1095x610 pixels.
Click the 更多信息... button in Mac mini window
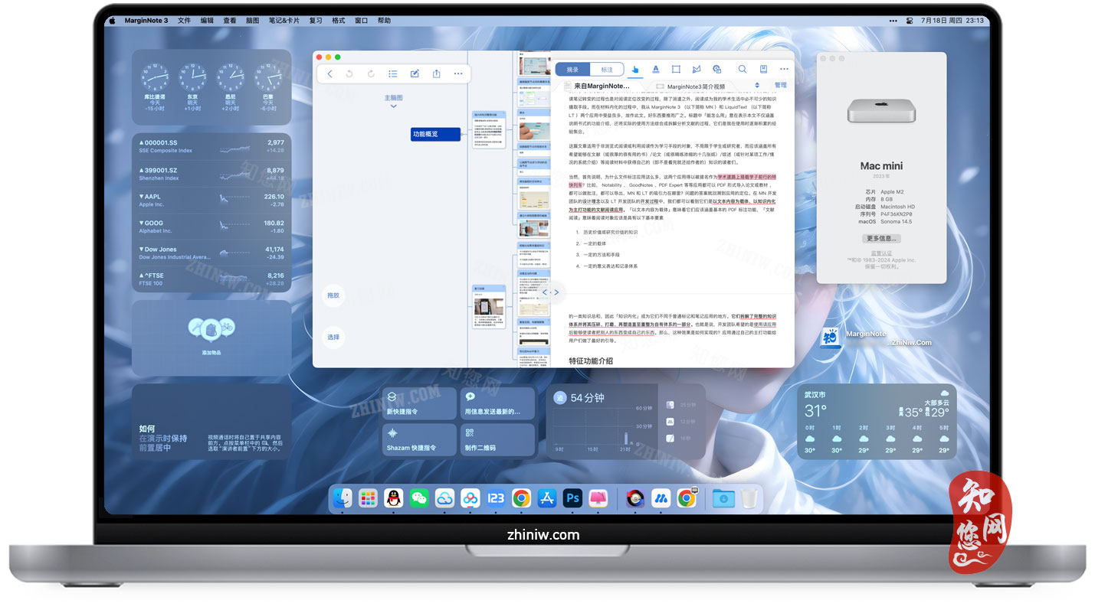(881, 238)
